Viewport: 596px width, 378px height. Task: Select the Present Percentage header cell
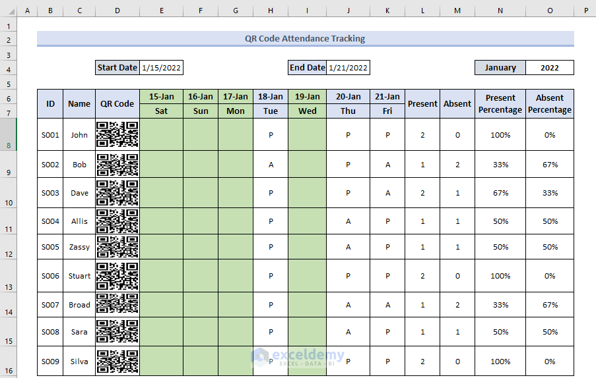[500, 104]
